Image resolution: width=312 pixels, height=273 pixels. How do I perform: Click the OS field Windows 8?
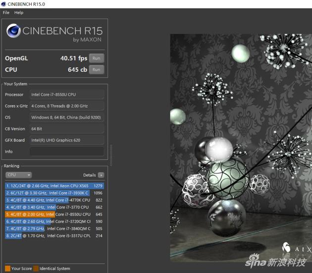(x=67, y=117)
